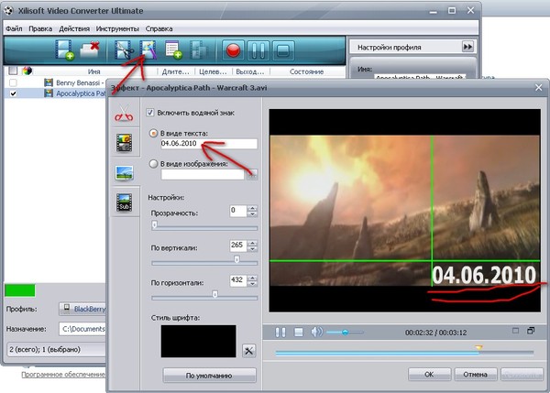Click the Remove file icon with red X

click(x=90, y=49)
